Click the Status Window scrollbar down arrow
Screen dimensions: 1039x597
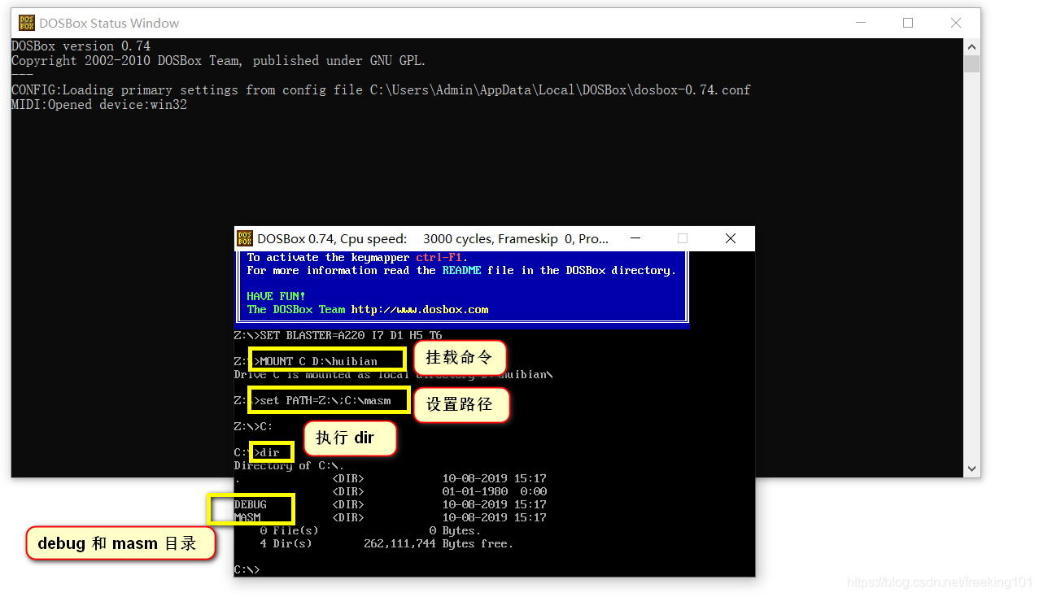click(x=971, y=469)
